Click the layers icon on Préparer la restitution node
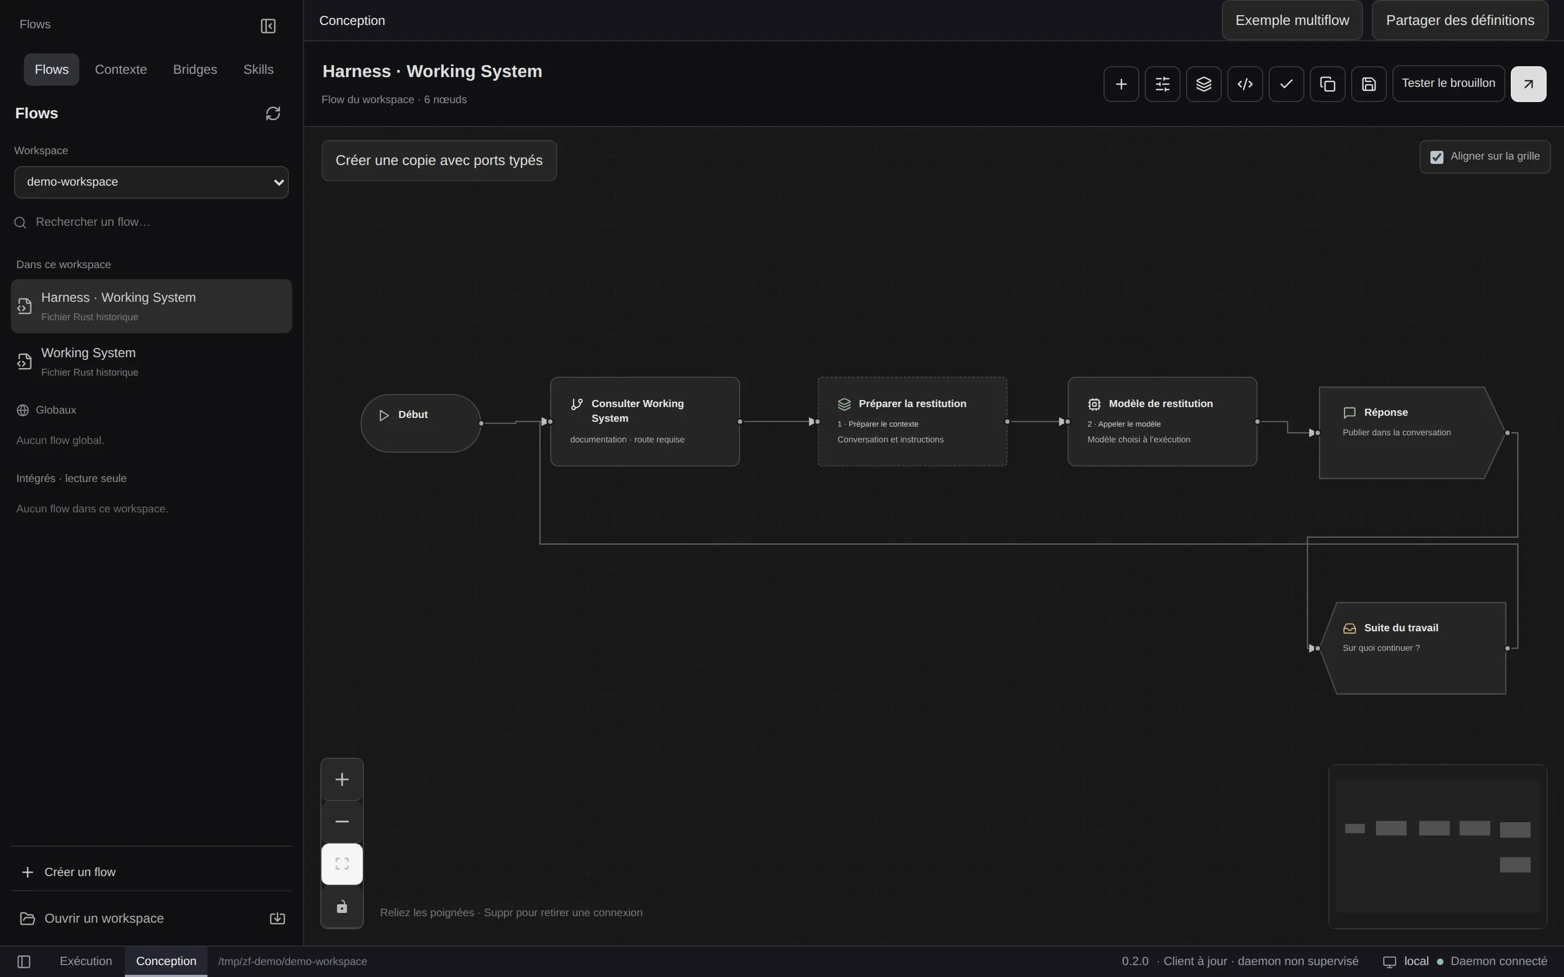The image size is (1564, 977). tap(844, 404)
